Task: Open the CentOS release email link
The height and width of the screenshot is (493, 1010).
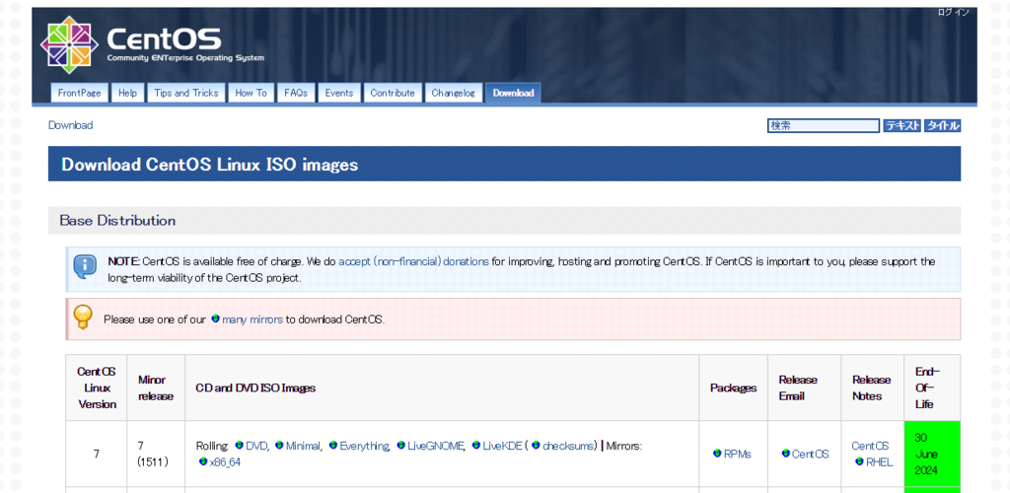Action: (811, 454)
